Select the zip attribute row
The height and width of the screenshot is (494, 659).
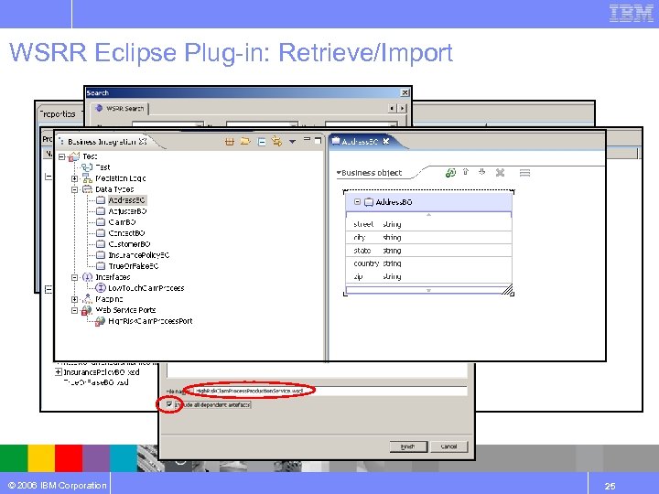point(428,276)
